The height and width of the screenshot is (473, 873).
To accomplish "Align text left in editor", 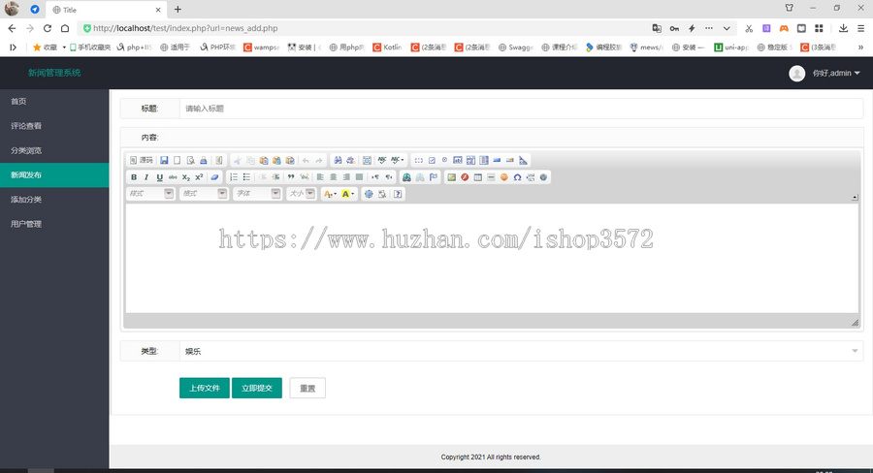I will (x=320, y=177).
